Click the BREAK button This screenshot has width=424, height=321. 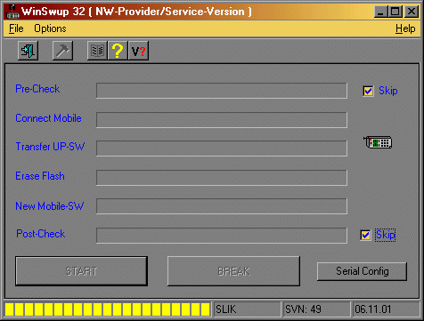(233, 271)
